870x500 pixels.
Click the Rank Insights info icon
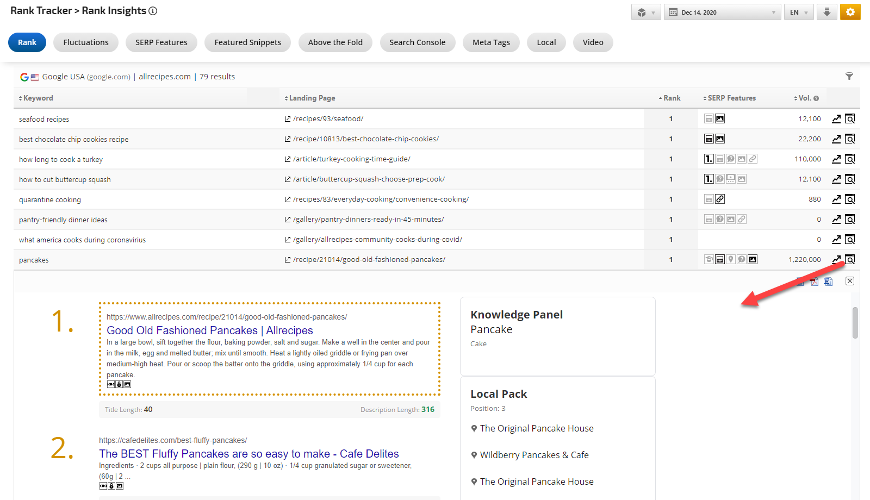153,11
